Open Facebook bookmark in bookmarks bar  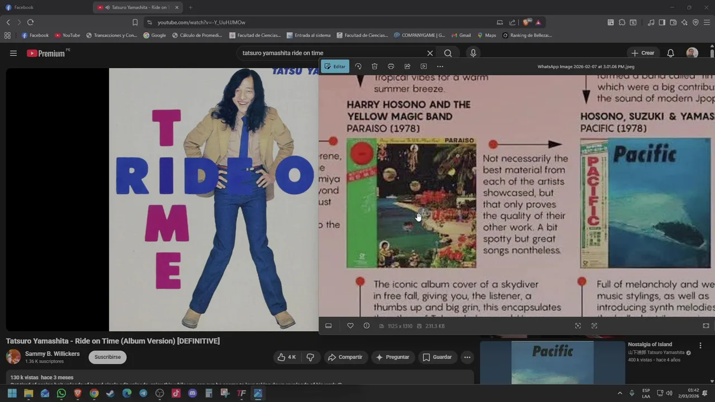click(x=35, y=35)
